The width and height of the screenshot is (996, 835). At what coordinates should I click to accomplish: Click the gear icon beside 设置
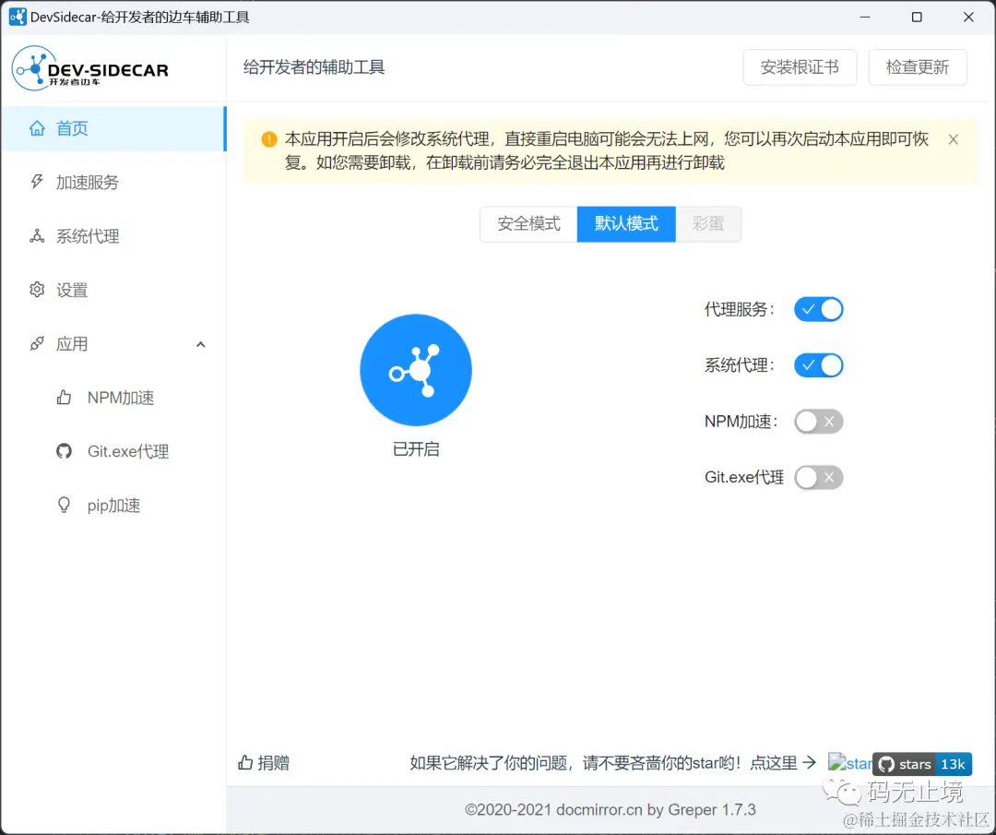37,290
